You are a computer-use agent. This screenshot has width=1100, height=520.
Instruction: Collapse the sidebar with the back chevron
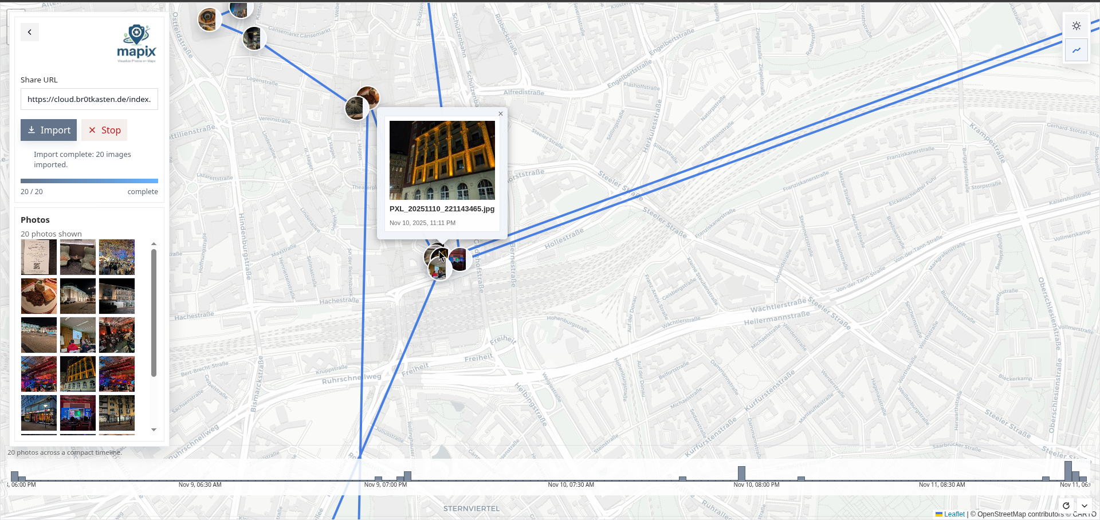pyautogui.click(x=30, y=32)
